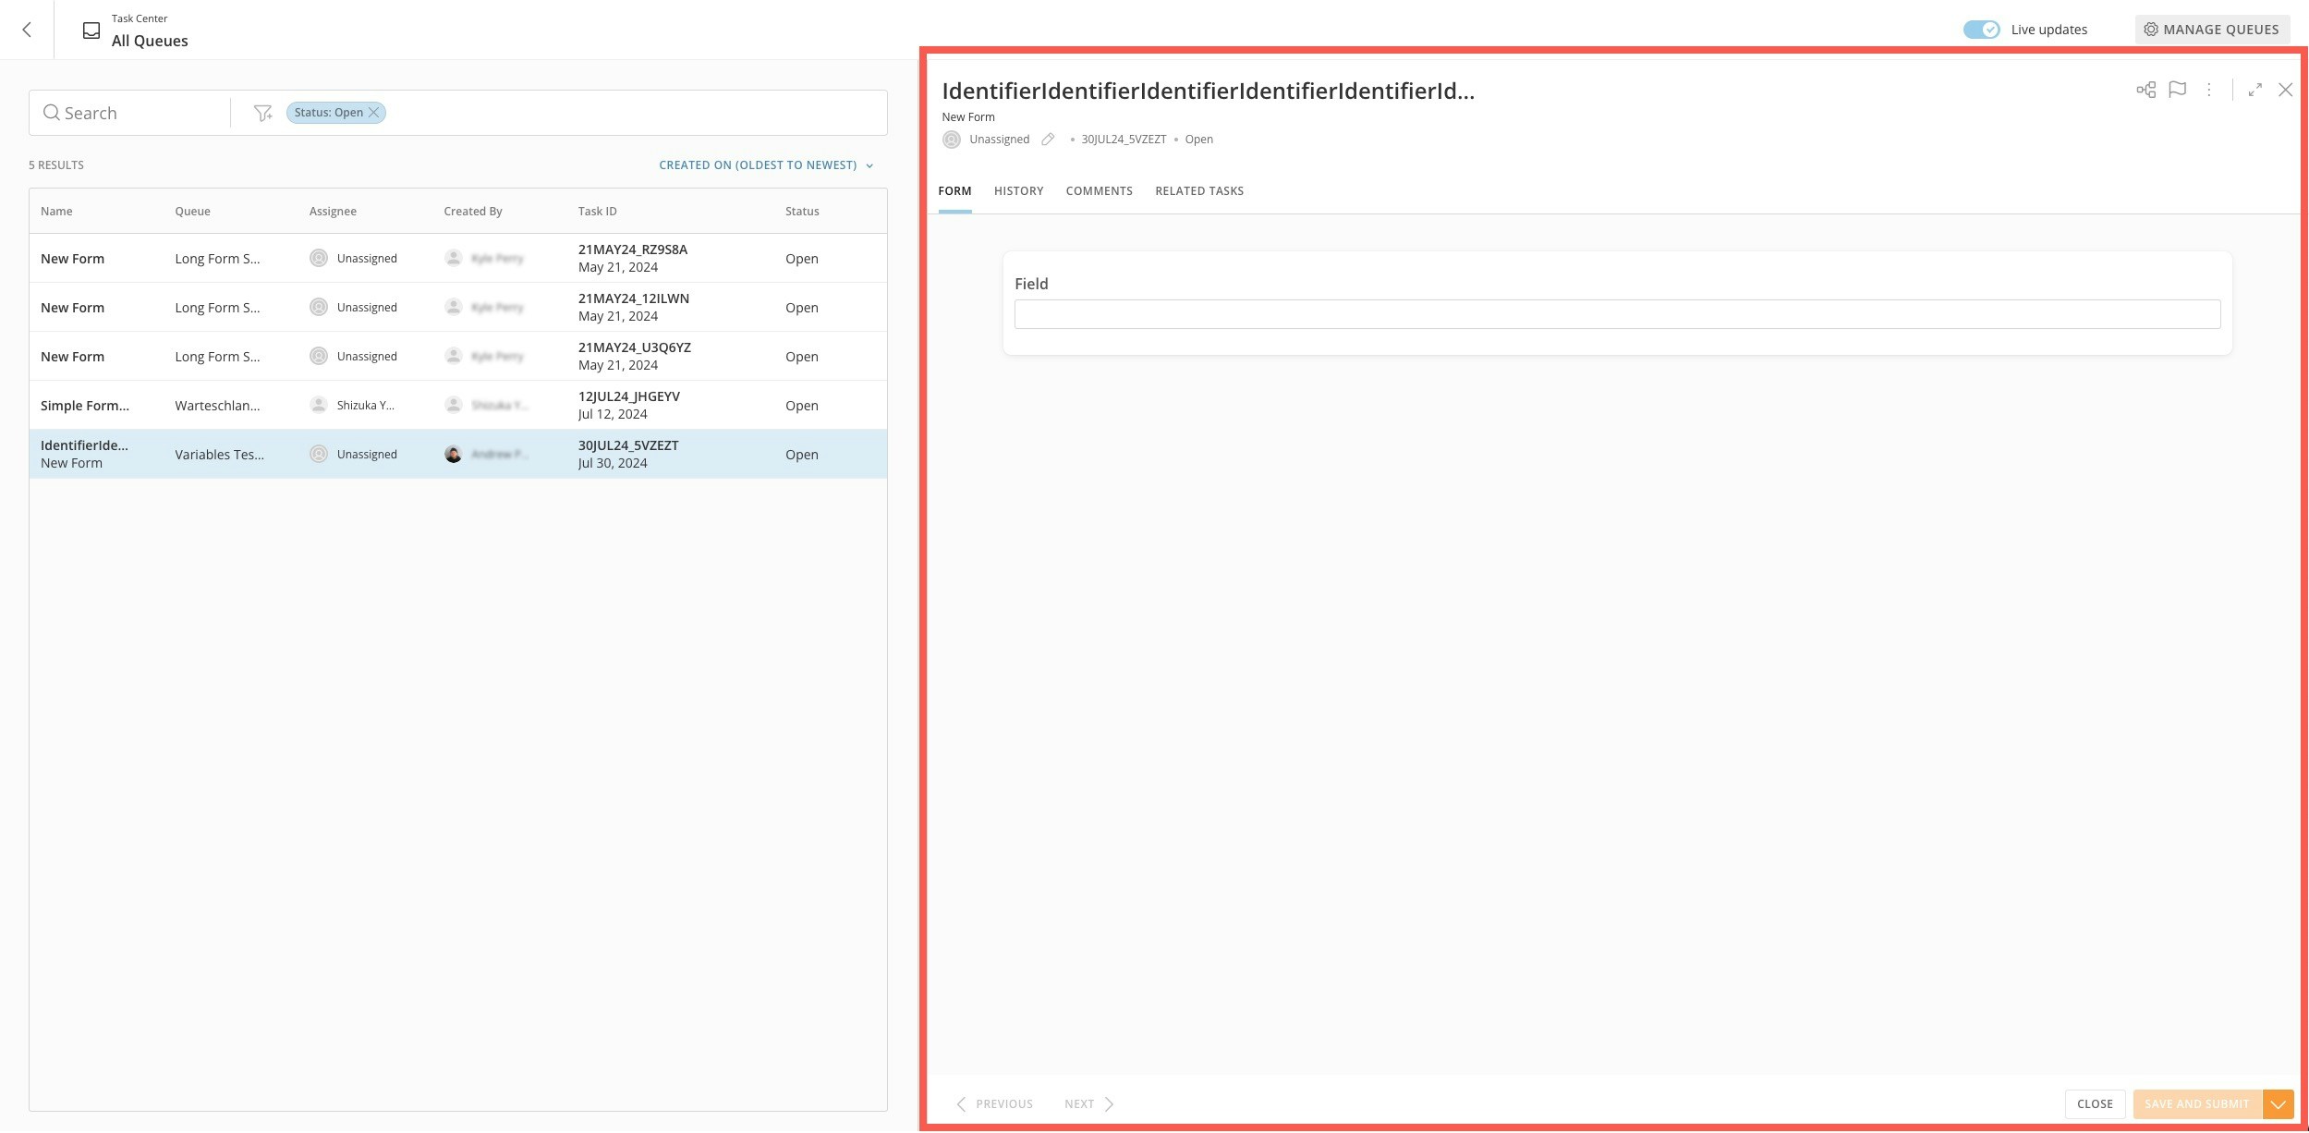The height and width of the screenshot is (1133, 2309).
Task: Click the add filter funnel icon
Action: [x=262, y=113]
